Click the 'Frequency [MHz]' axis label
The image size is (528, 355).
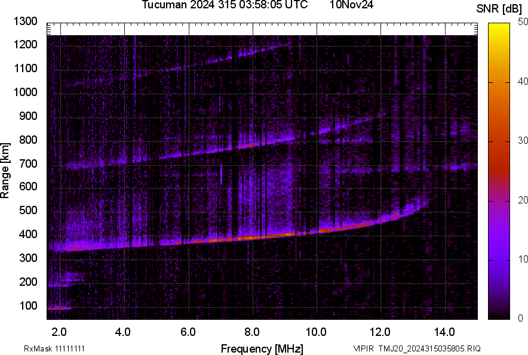pos(262,349)
